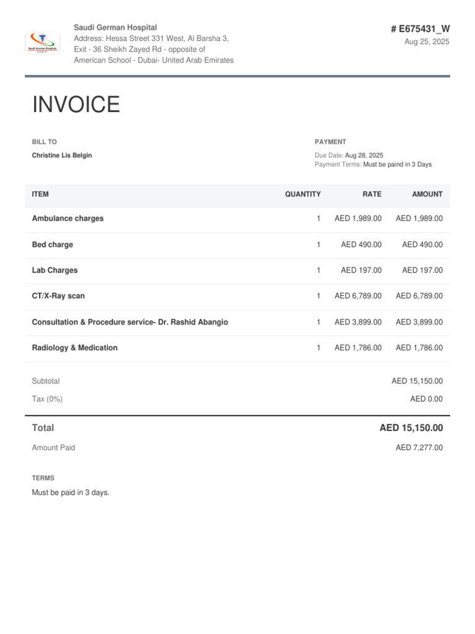Click the 'Subtotal' label
The width and height of the screenshot is (475, 634).
coord(46,381)
